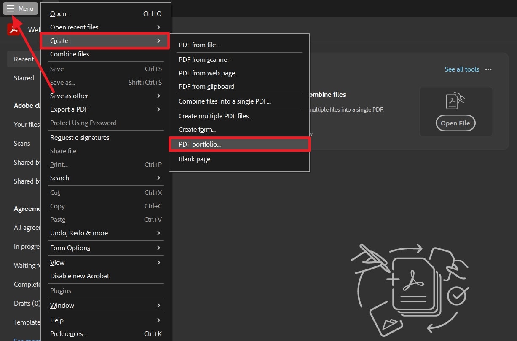Select PDF portfolio... submenu entry

[239, 144]
